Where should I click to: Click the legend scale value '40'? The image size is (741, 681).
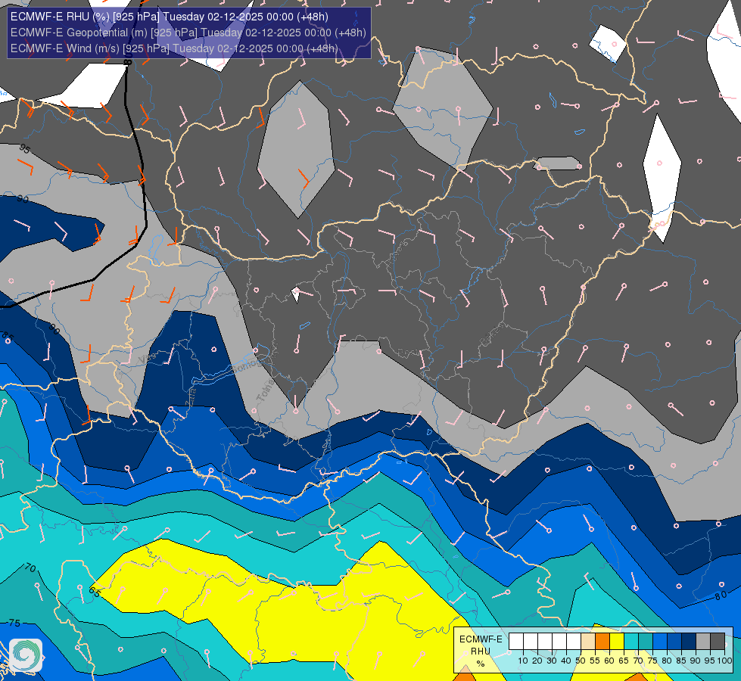click(566, 661)
